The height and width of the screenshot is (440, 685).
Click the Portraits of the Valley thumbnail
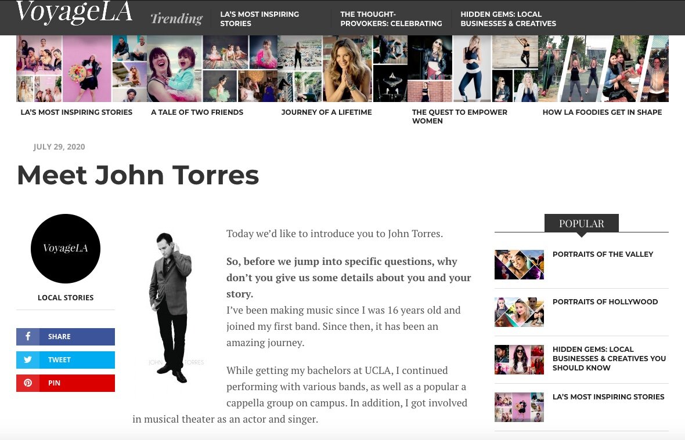(519, 264)
